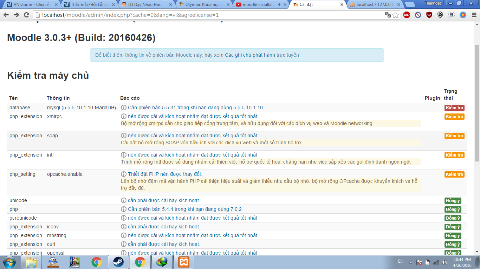
Task: Click the info icon in the mbstring row
Action: [124, 235]
